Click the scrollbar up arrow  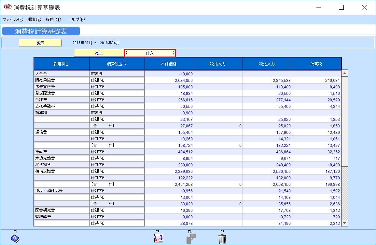[x=345, y=74]
